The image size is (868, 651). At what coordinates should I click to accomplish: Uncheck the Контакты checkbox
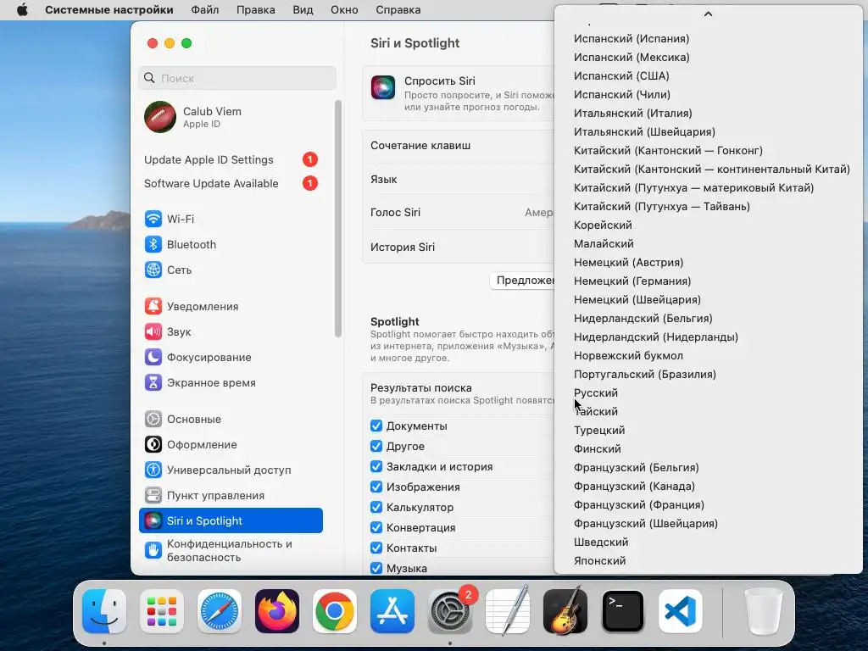(x=376, y=548)
